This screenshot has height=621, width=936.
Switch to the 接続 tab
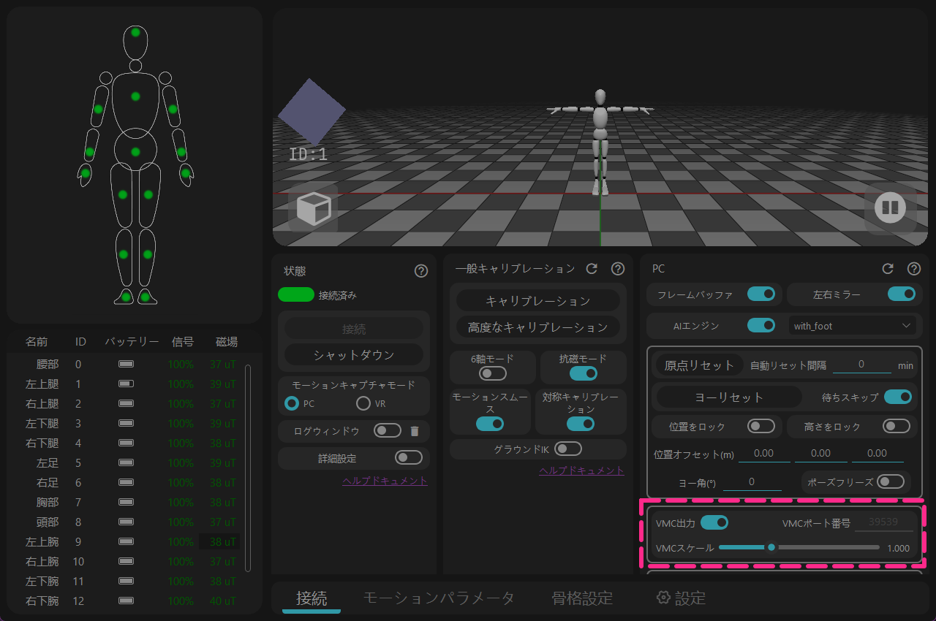312,598
